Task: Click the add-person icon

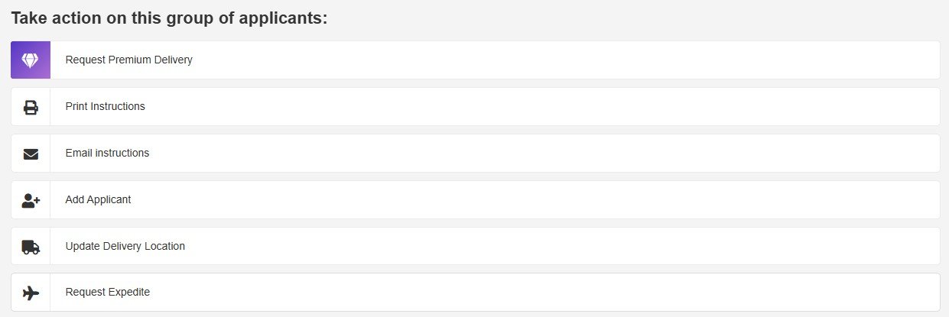Action: [x=31, y=200]
